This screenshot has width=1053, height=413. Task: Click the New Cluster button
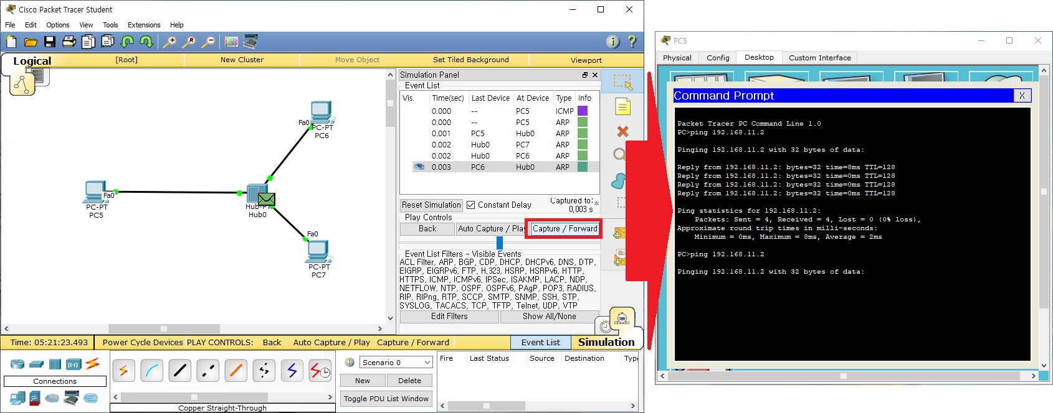pyautogui.click(x=242, y=60)
